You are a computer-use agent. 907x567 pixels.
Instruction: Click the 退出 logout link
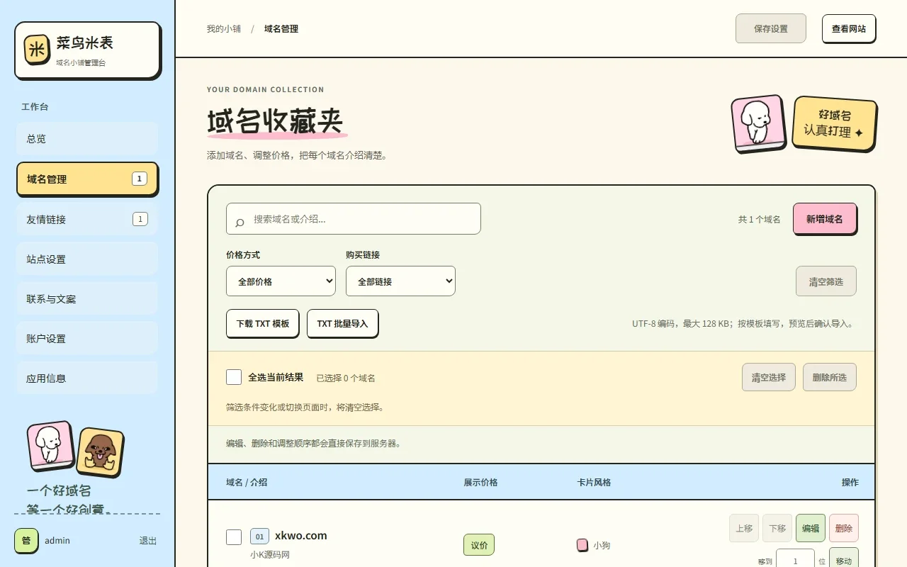148,541
